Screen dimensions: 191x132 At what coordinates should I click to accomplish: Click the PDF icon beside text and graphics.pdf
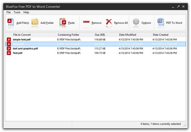pos(9,48)
